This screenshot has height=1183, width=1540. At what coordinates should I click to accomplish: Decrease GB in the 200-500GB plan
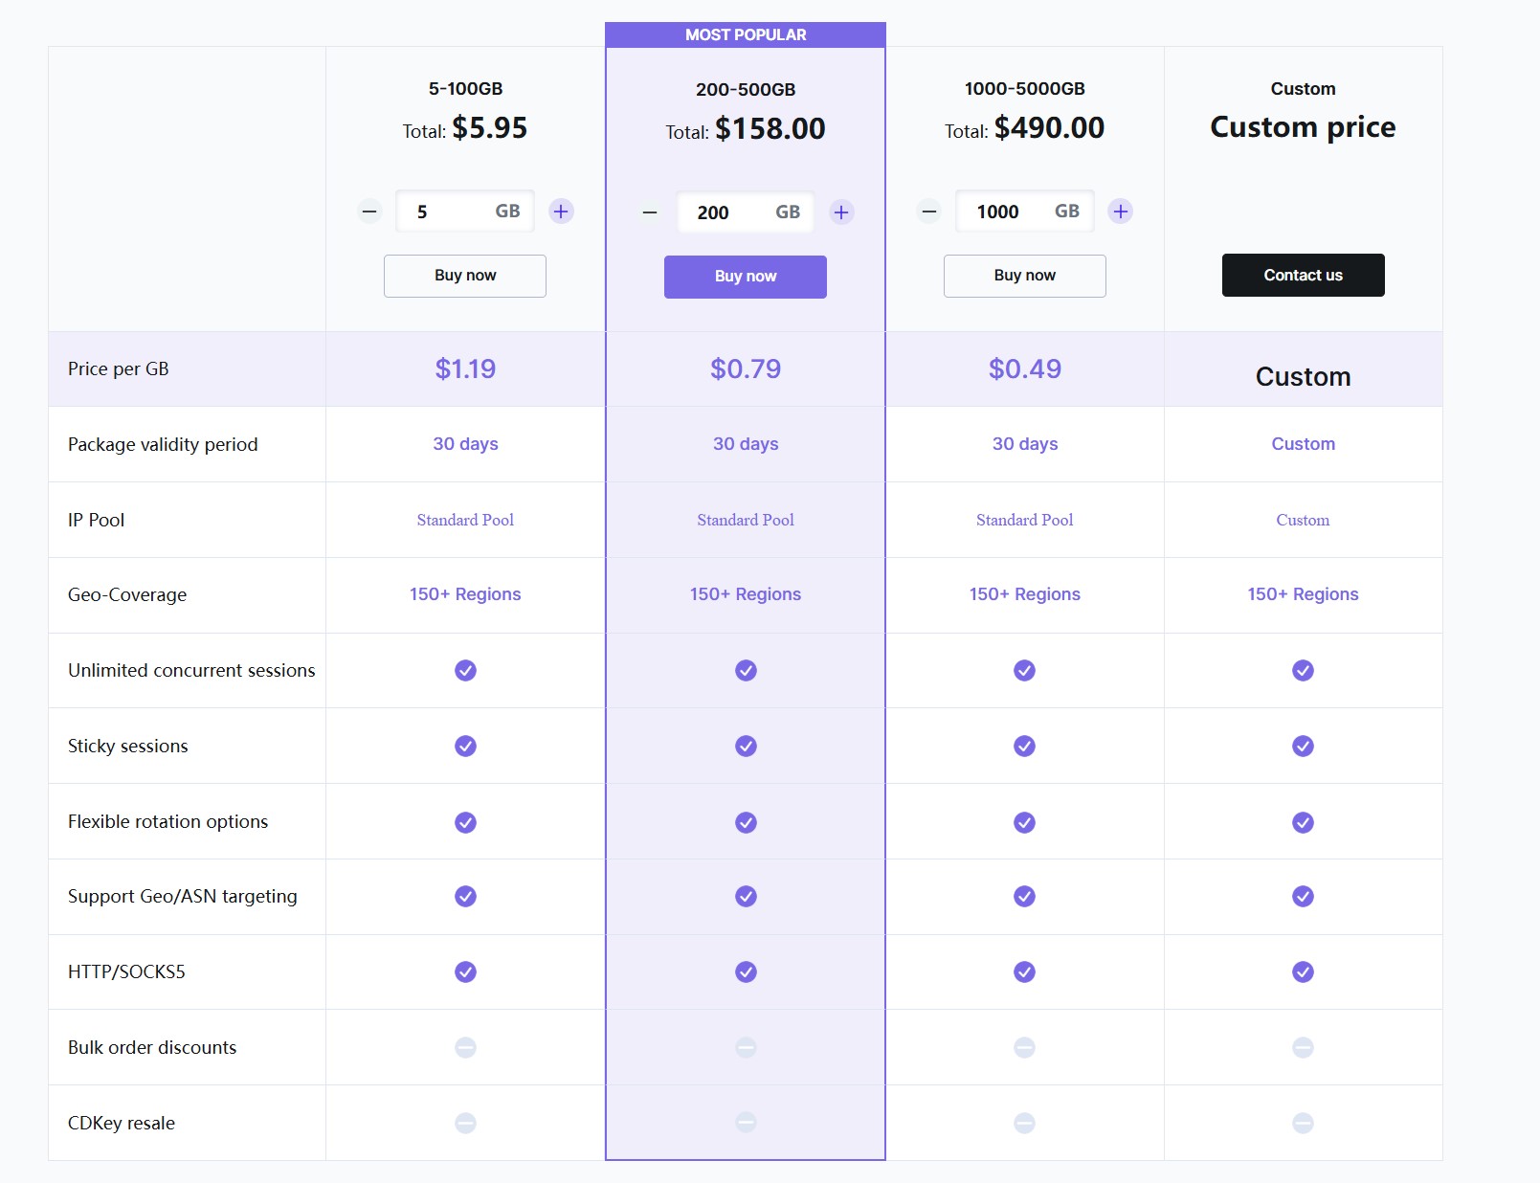(650, 212)
